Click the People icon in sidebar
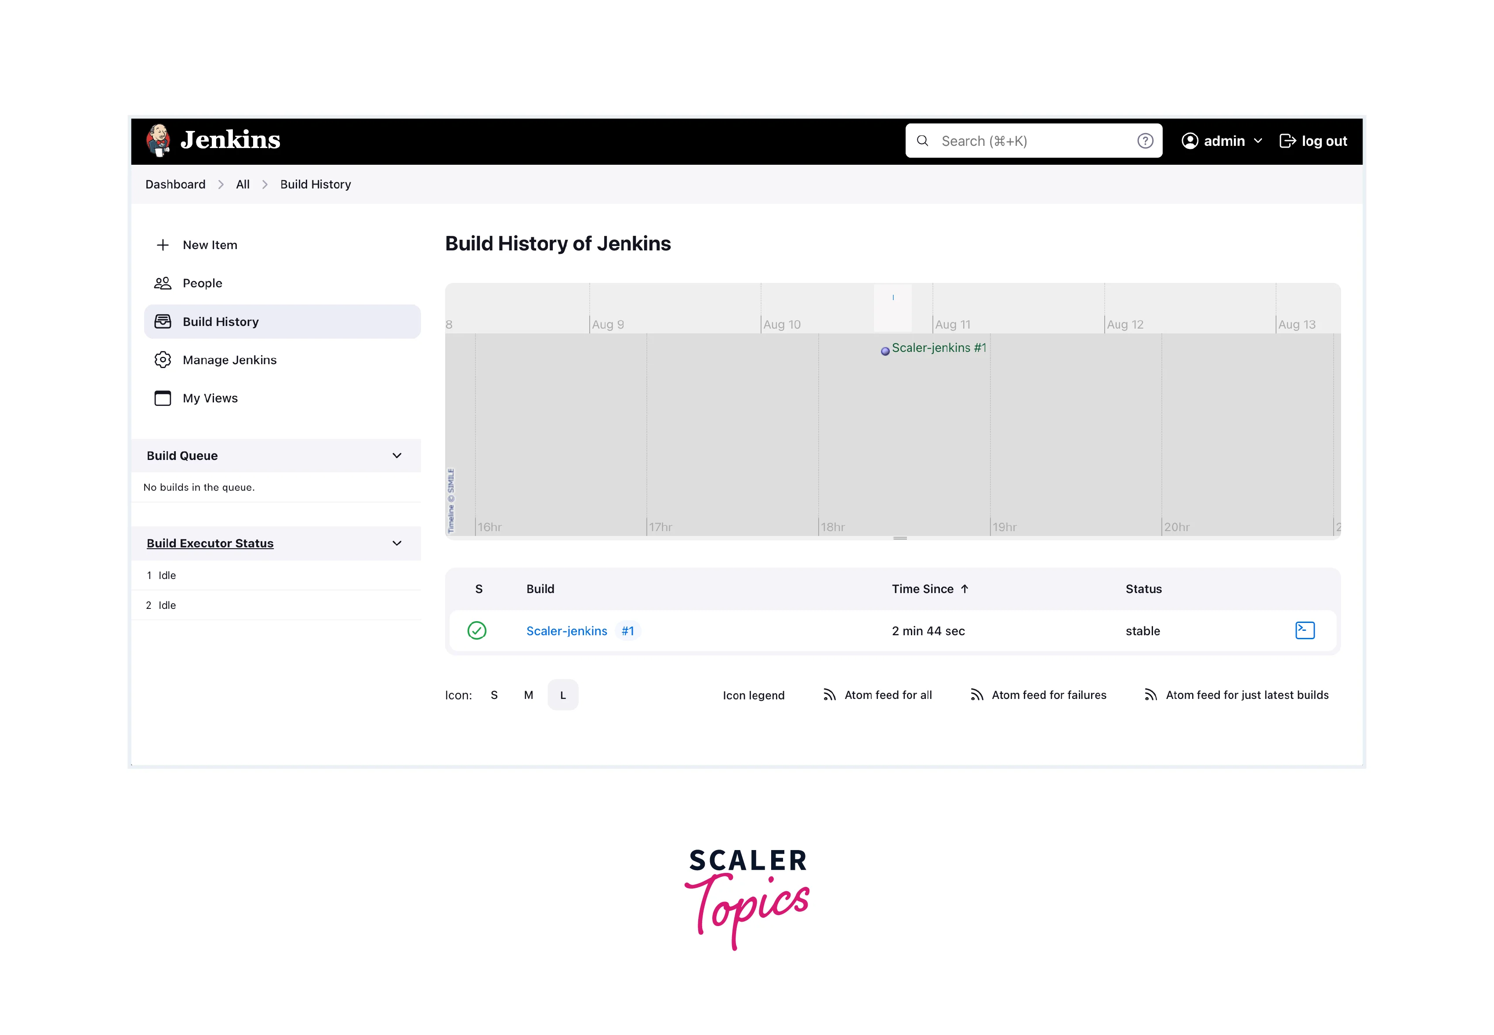This screenshot has height=1035, width=1494. (x=163, y=283)
